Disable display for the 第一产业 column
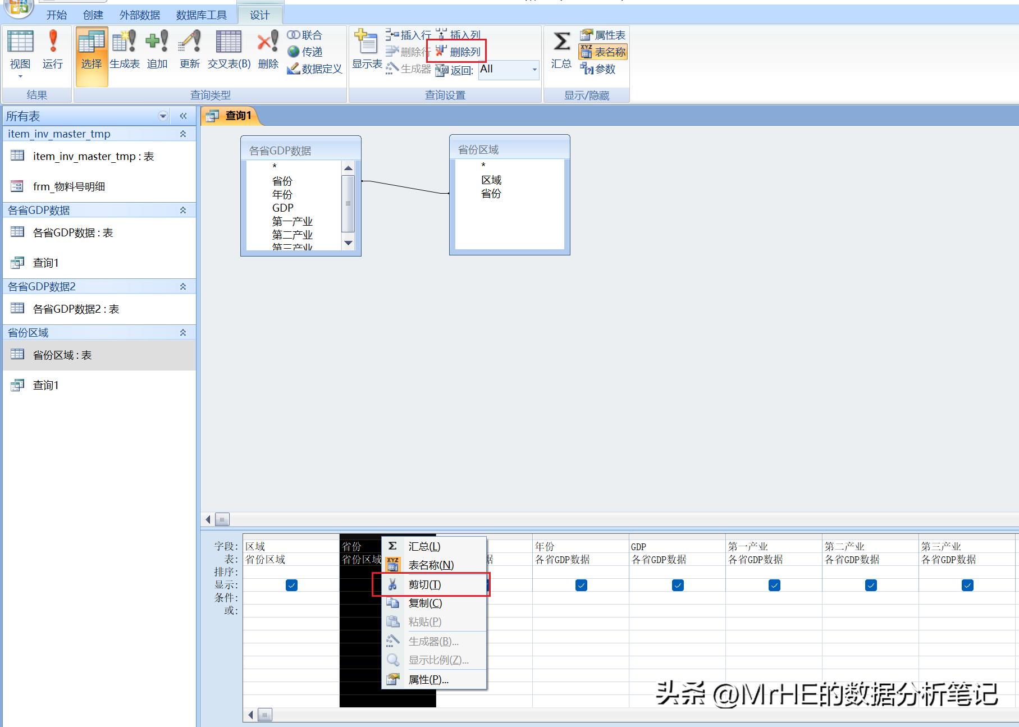Screen dimensions: 1019x727 coord(774,585)
